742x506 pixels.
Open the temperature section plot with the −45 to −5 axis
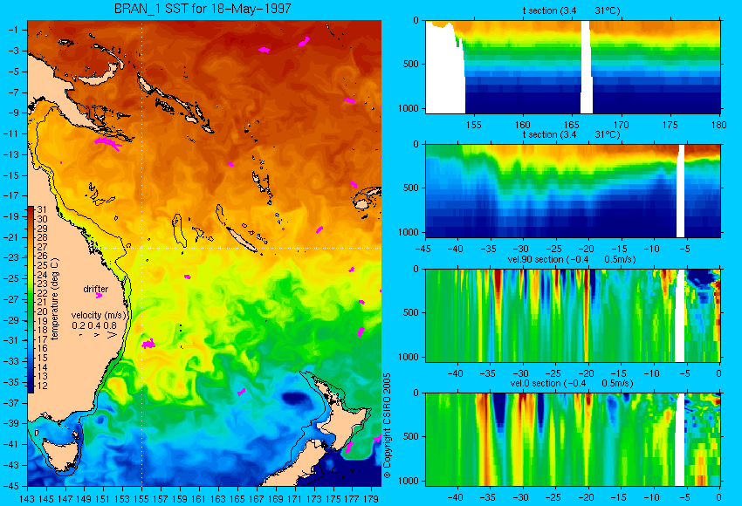click(573, 191)
